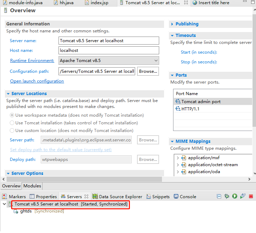The height and width of the screenshot is (233, 256).
Task: Click the HTTP/1.1 port icon
Action: [178, 109]
